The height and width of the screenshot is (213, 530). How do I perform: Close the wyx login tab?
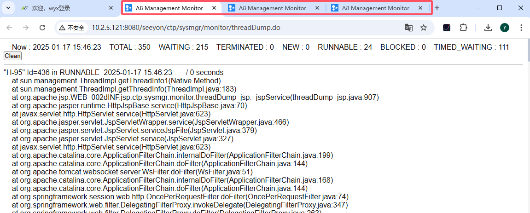click(111, 8)
